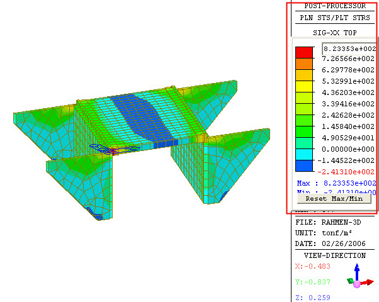Click legend value 5.32991e+002

click(348, 81)
